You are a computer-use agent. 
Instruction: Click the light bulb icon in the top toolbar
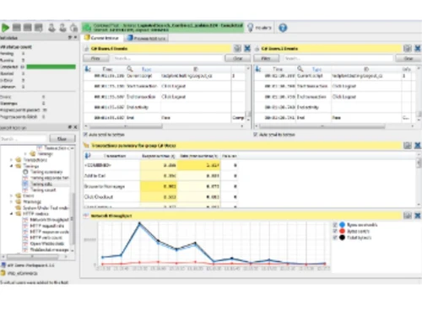pyautogui.click(x=250, y=28)
